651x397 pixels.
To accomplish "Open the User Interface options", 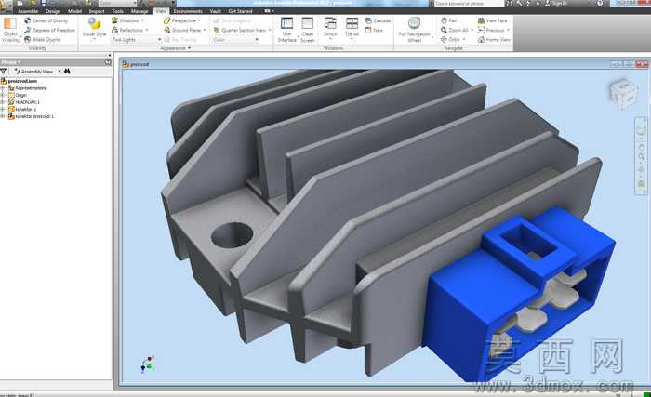I will click(x=286, y=30).
